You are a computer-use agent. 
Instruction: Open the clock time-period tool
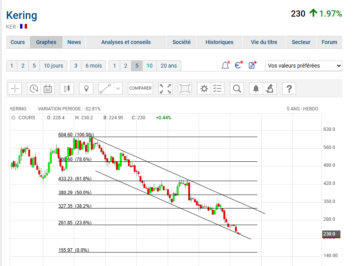point(34,88)
